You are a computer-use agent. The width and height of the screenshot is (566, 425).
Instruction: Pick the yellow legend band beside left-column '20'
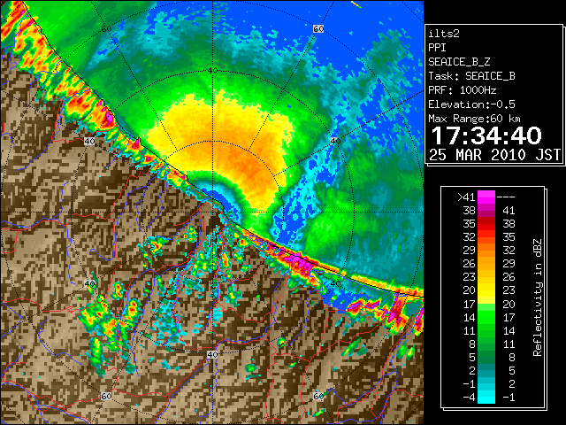(486, 290)
